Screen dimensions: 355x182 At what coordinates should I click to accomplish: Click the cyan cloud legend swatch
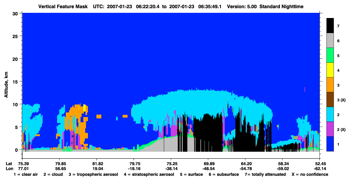pos(330,114)
